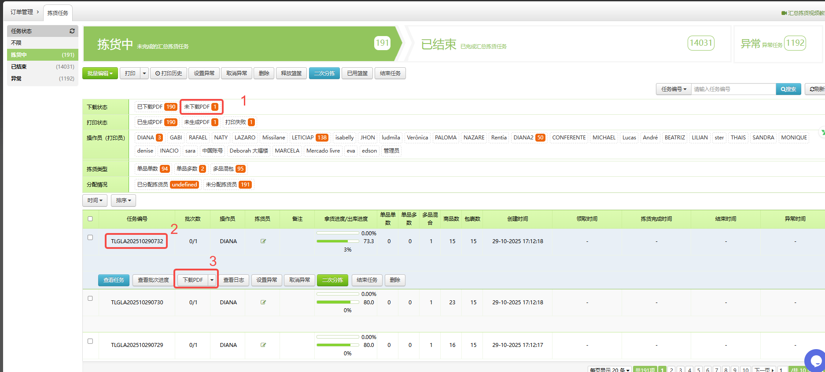Click edit picker icon for task TLGLA202510290732
Image resolution: width=825 pixels, height=372 pixels.
click(263, 241)
